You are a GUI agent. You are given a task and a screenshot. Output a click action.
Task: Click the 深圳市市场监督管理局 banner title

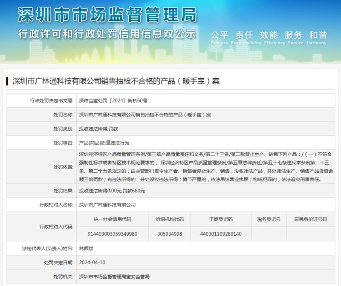[x=107, y=14]
